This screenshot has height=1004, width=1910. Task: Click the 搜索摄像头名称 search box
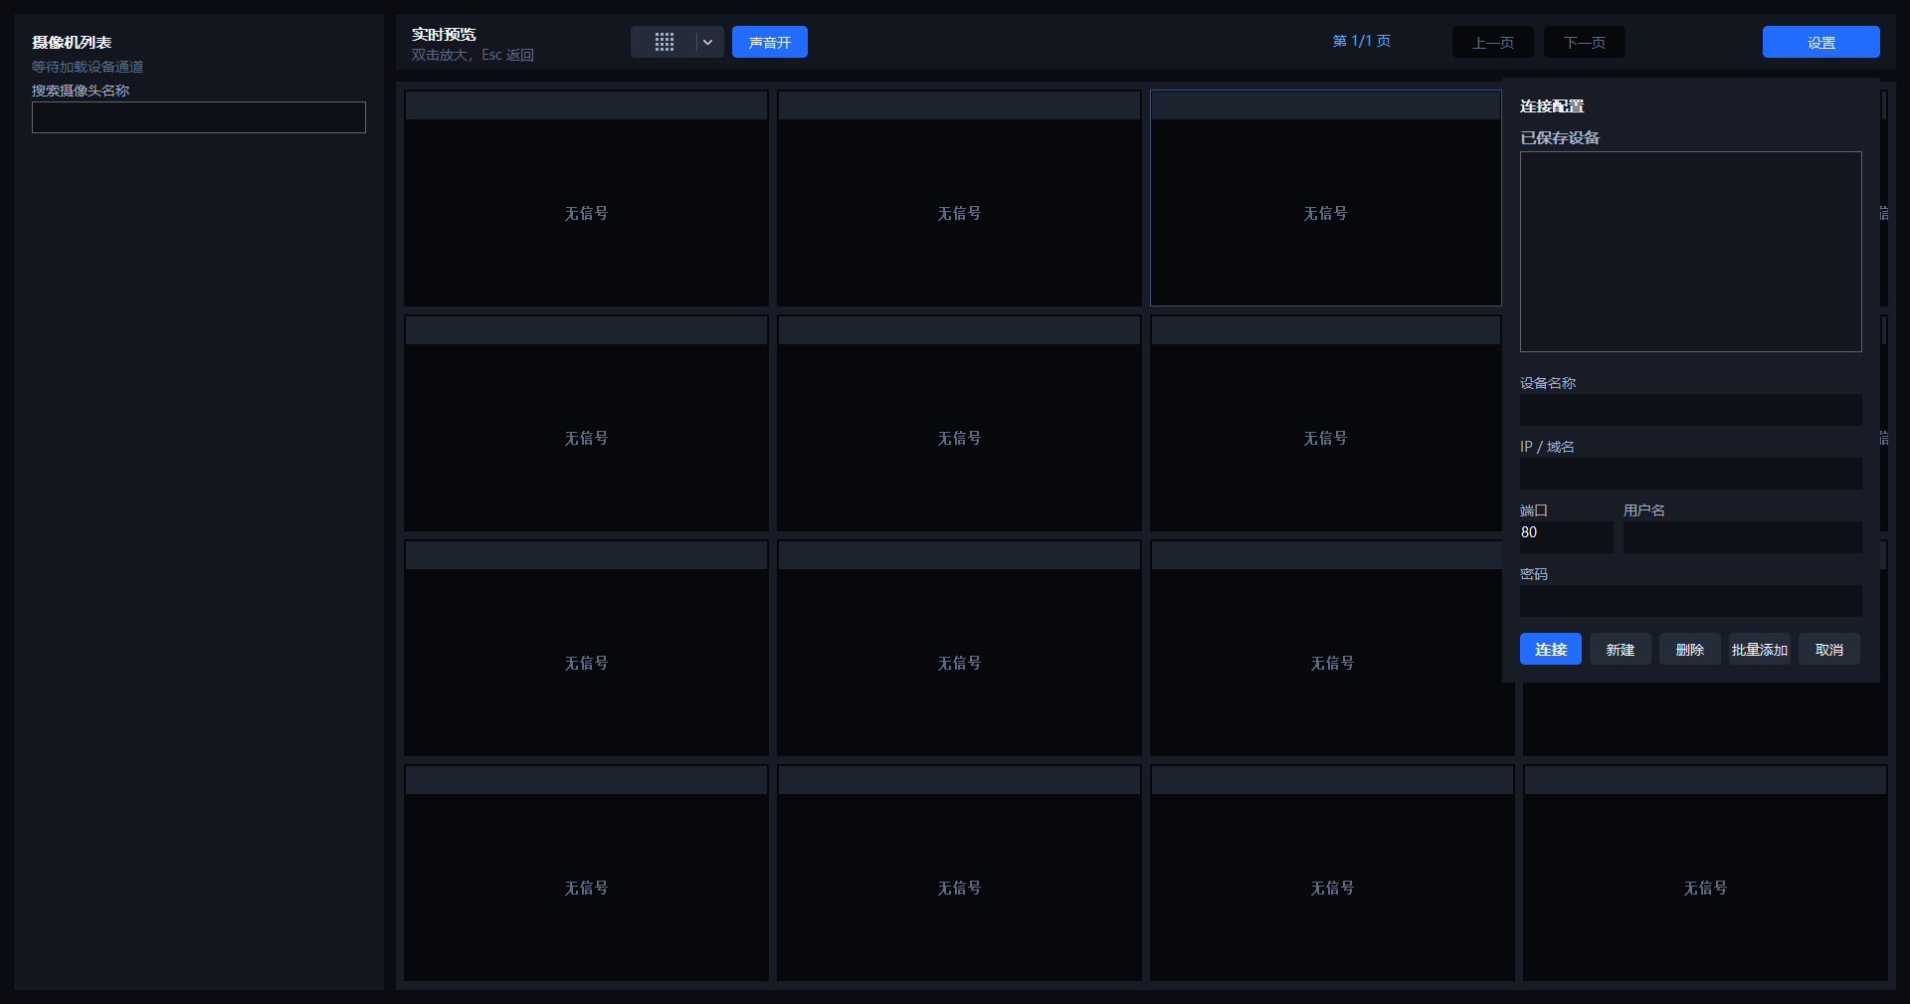pos(199,117)
